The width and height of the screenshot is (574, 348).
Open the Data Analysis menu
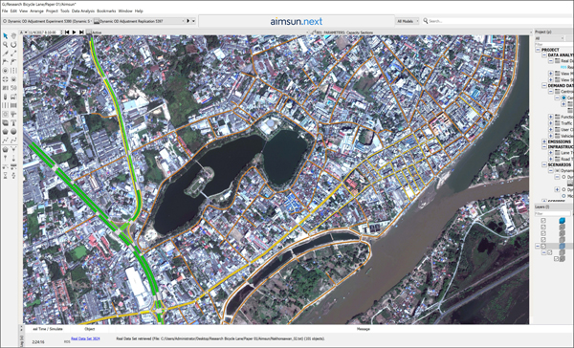click(83, 11)
